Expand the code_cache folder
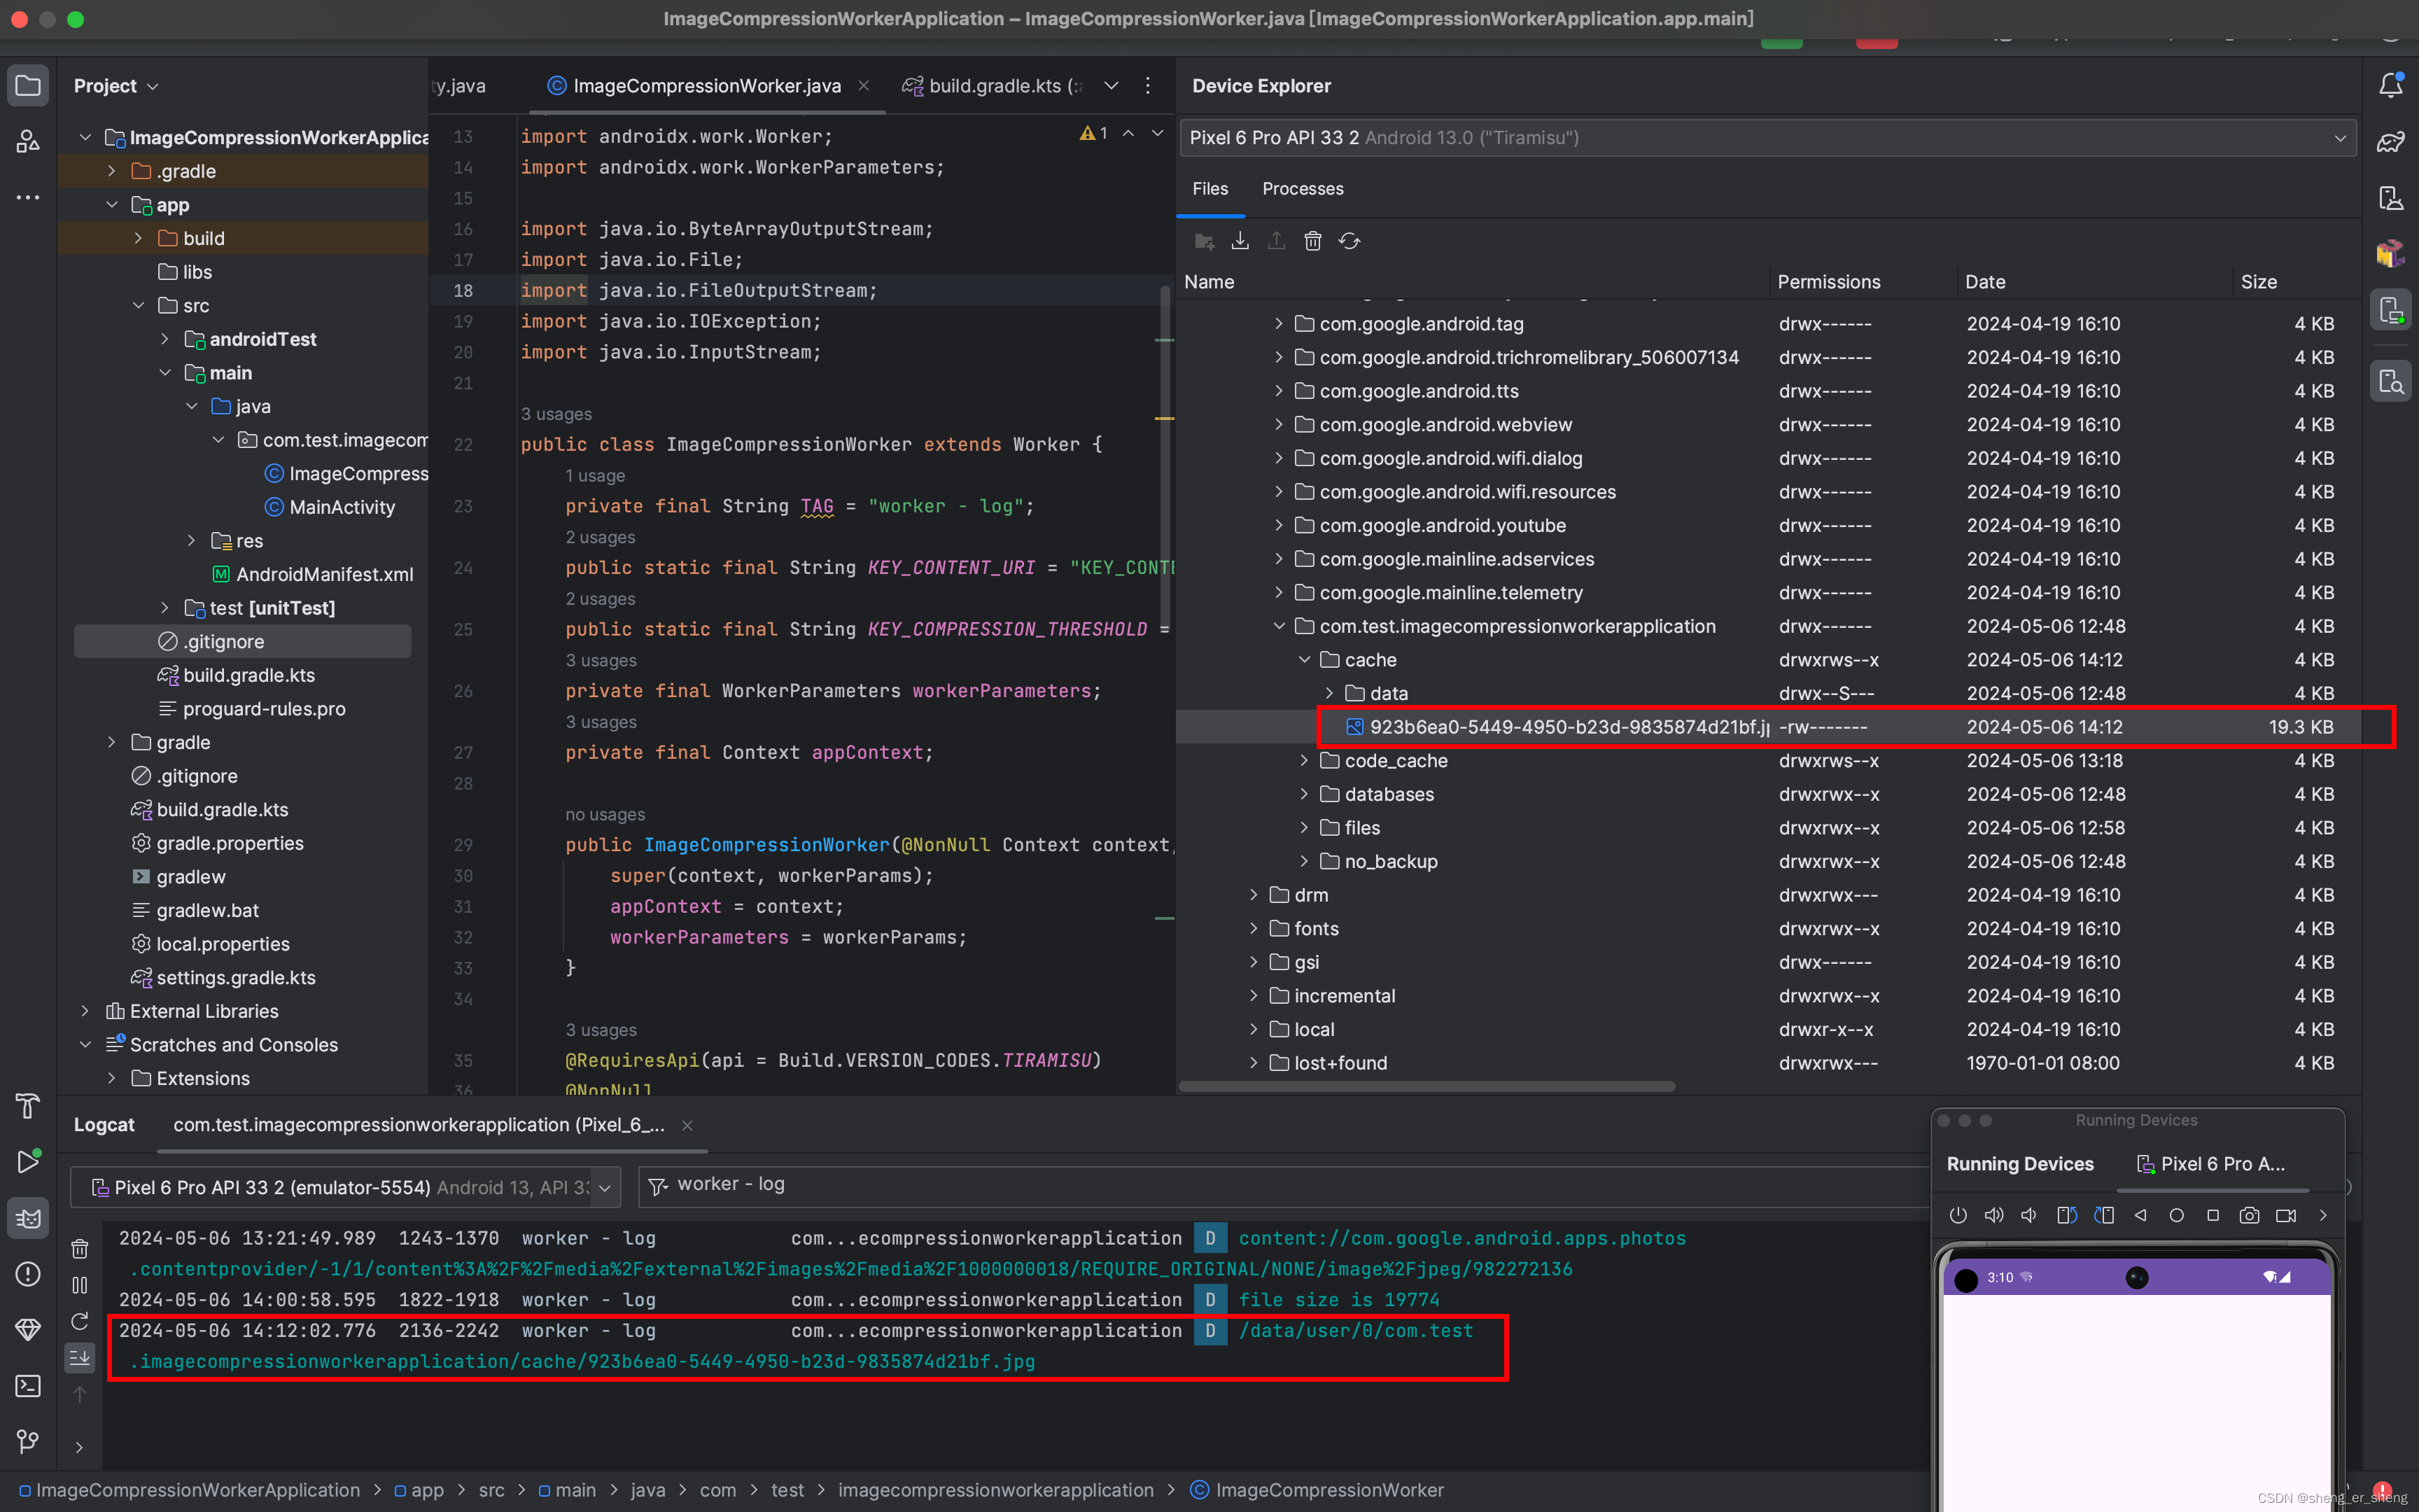This screenshot has height=1512, width=2419. pos(1303,761)
